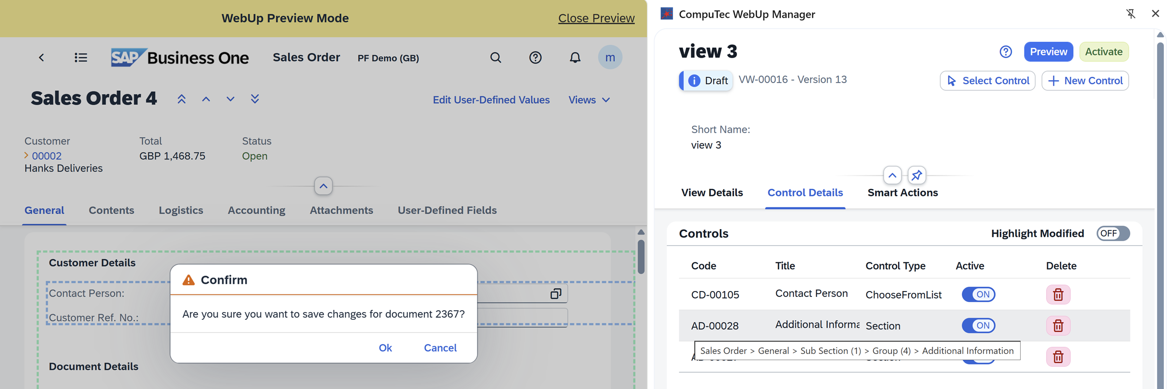This screenshot has height=389, width=1173.
Task: Switch to the General tab
Action: point(44,210)
